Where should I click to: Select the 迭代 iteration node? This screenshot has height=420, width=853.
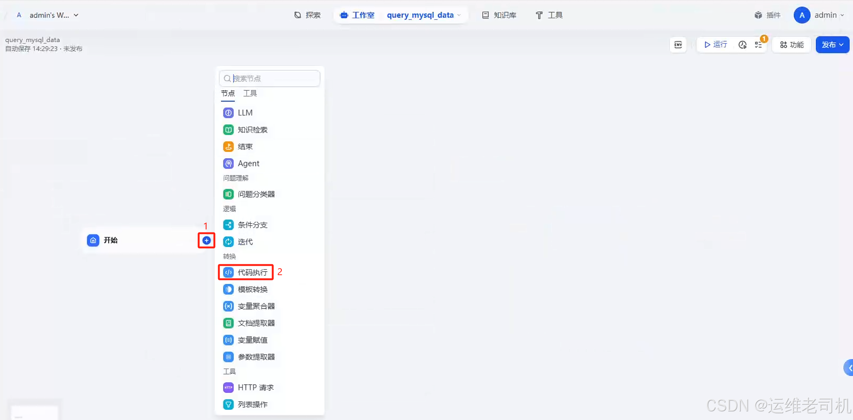pyautogui.click(x=245, y=242)
